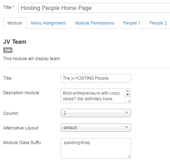Click the paddingWrap Module Class Suffix field
170x164 pixels.
[x=96, y=148]
